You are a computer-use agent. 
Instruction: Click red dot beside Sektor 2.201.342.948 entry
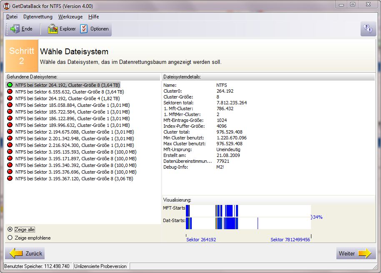10,138
